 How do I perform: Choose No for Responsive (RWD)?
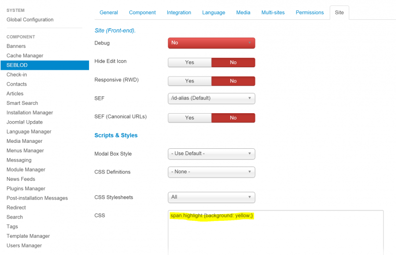[x=233, y=81]
